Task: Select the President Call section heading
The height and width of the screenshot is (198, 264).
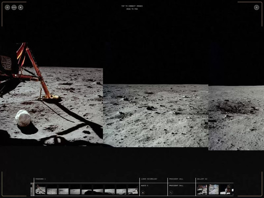Action: pos(176,179)
